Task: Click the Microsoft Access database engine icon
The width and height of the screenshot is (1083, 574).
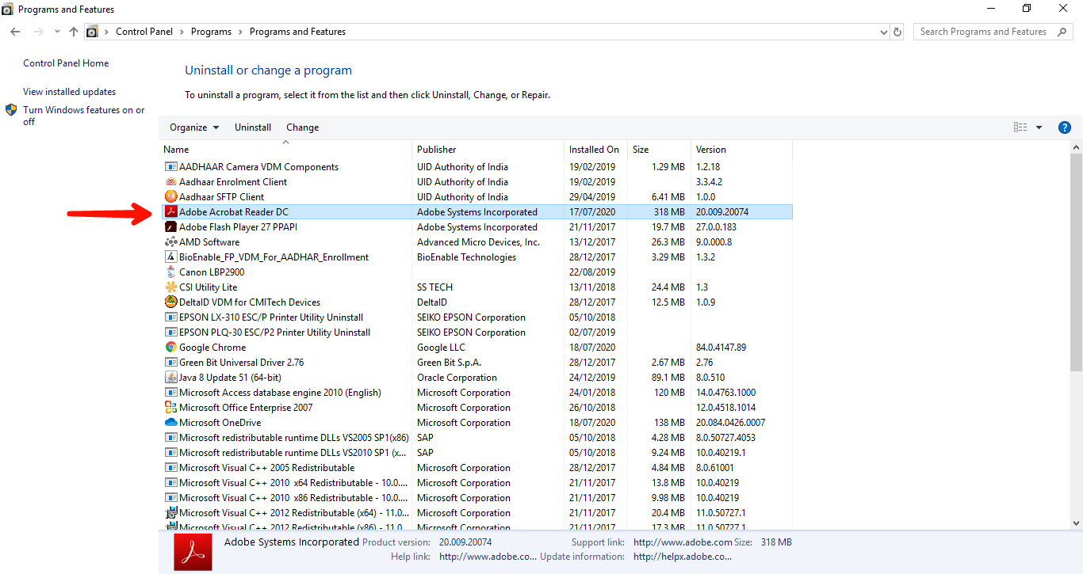Action: 170,393
